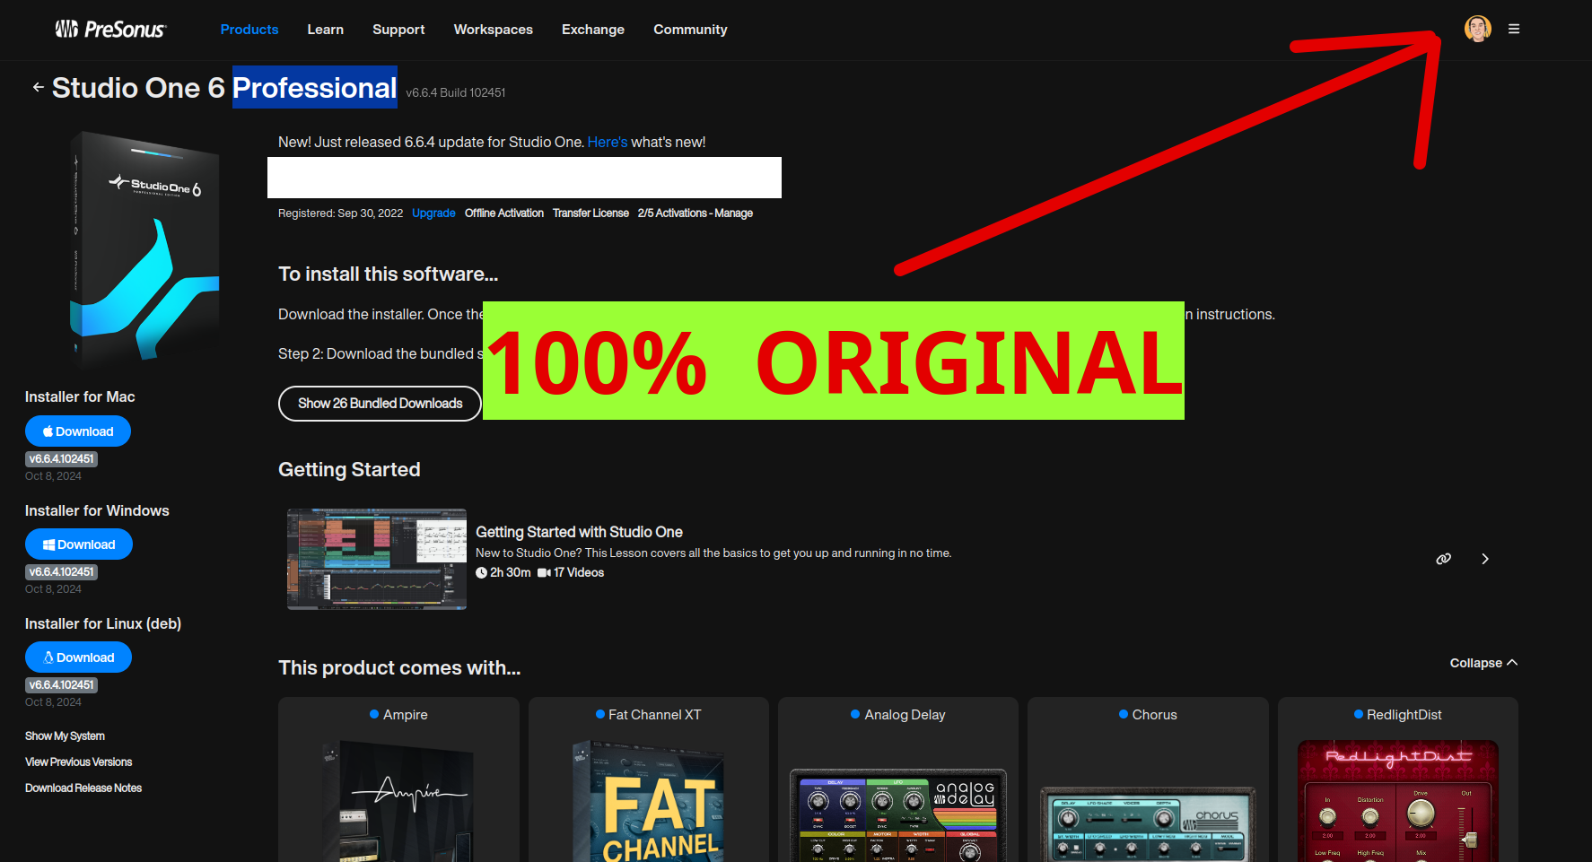The image size is (1592, 862).
Task: Click the 2h 30m duration label
Action: [x=503, y=572]
